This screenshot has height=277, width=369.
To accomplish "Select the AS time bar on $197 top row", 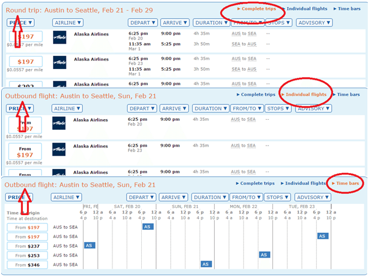I will [x=148, y=227].
